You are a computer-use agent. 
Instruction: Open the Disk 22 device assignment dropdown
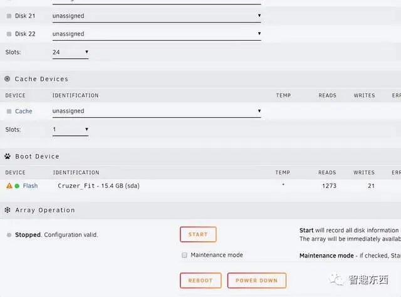(157, 34)
